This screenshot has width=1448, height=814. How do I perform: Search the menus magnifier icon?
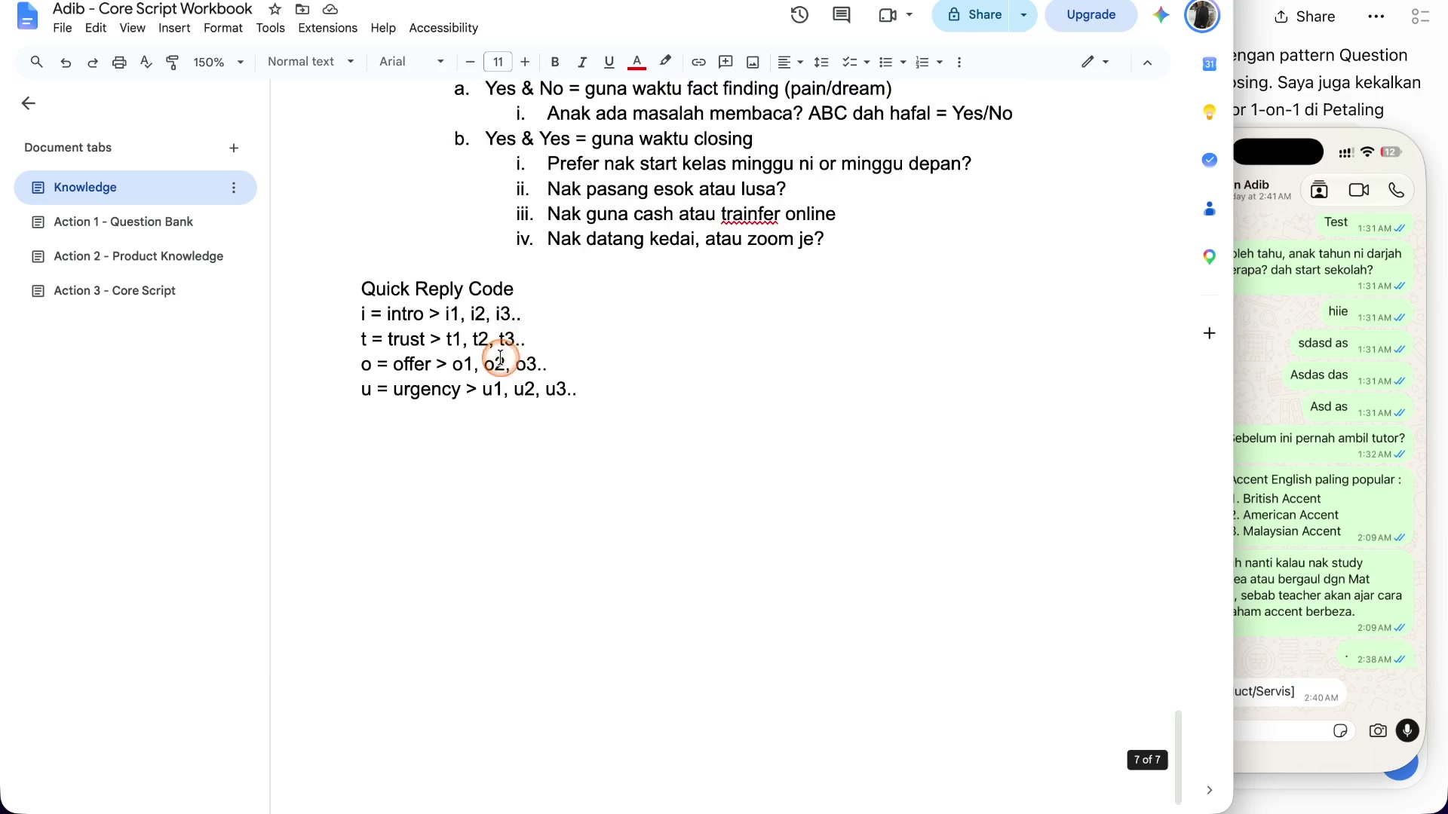click(36, 62)
